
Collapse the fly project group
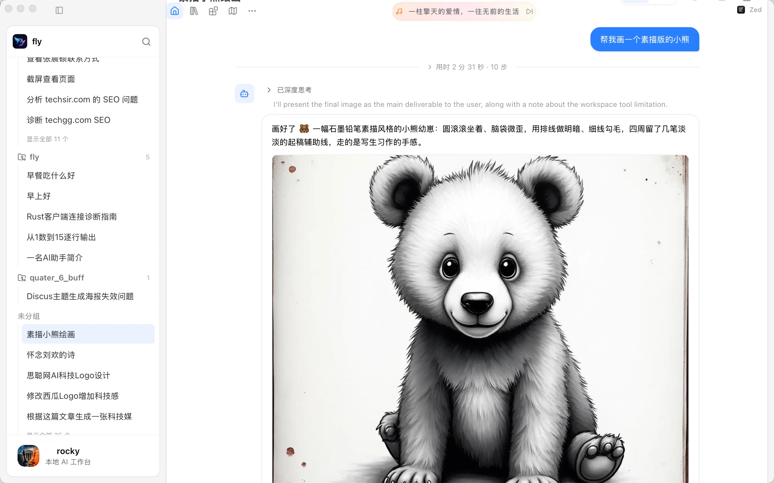[83, 157]
